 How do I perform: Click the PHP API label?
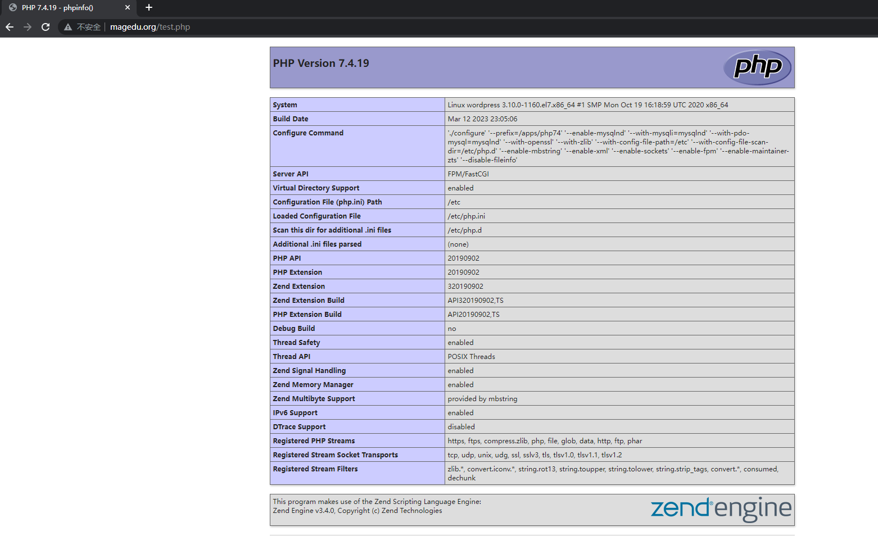(x=287, y=258)
